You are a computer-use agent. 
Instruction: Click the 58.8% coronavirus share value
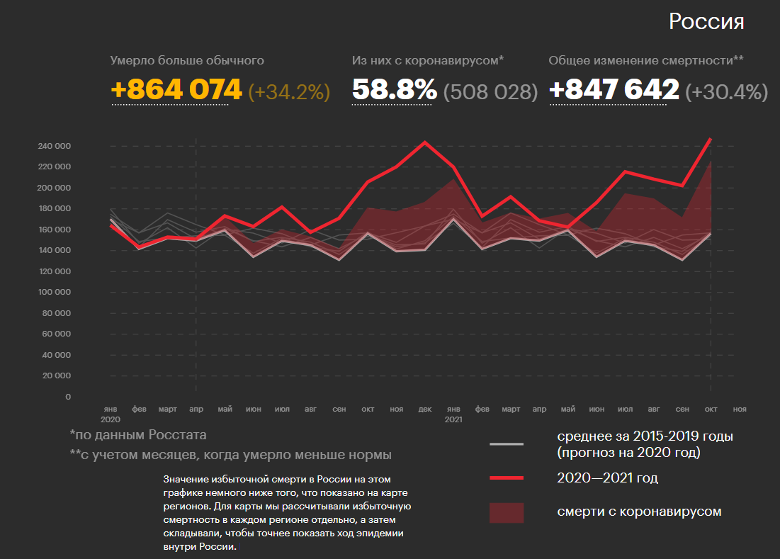(395, 90)
